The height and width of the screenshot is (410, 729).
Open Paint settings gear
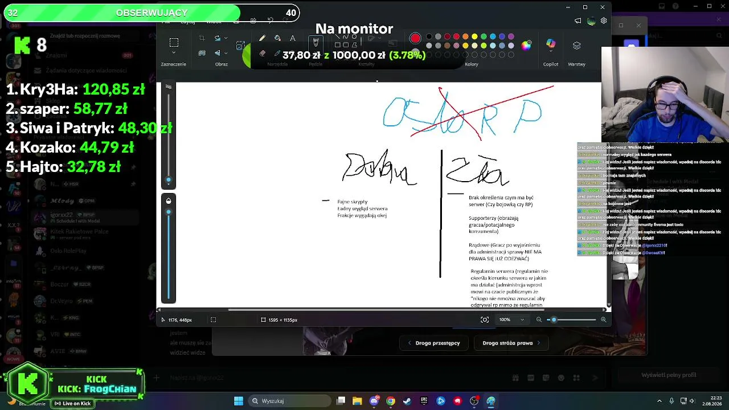[604, 21]
